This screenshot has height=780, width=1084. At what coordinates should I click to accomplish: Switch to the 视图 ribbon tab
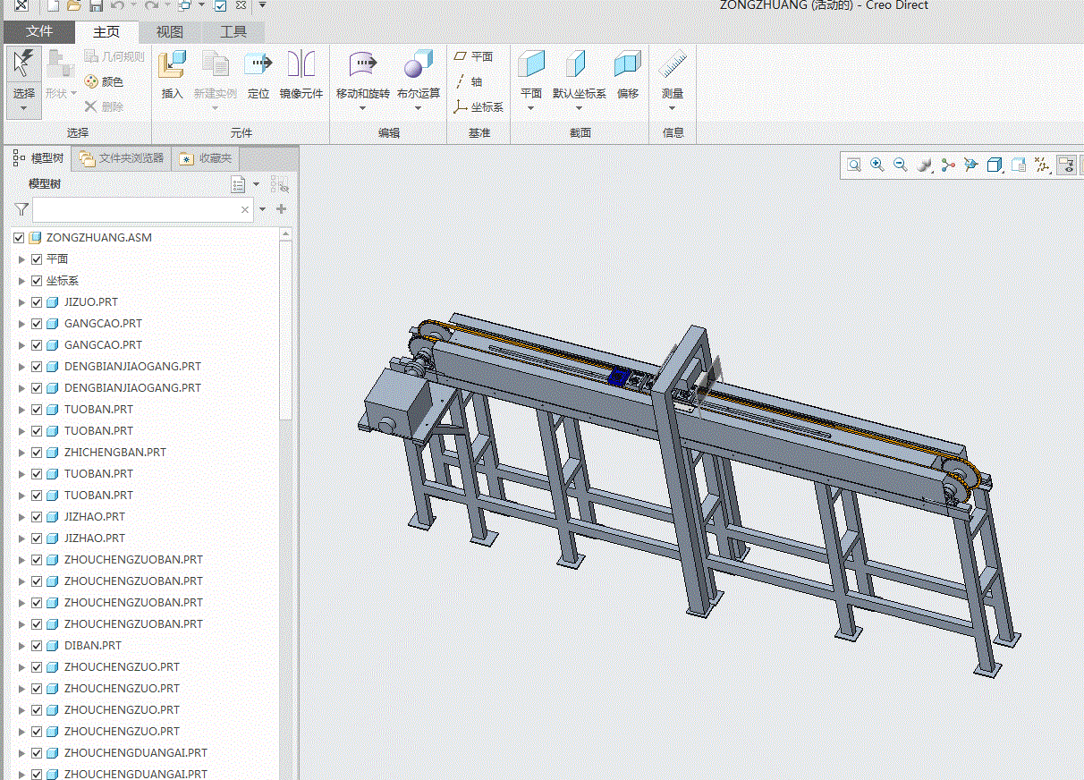pyautogui.click(x=170, y=32)
